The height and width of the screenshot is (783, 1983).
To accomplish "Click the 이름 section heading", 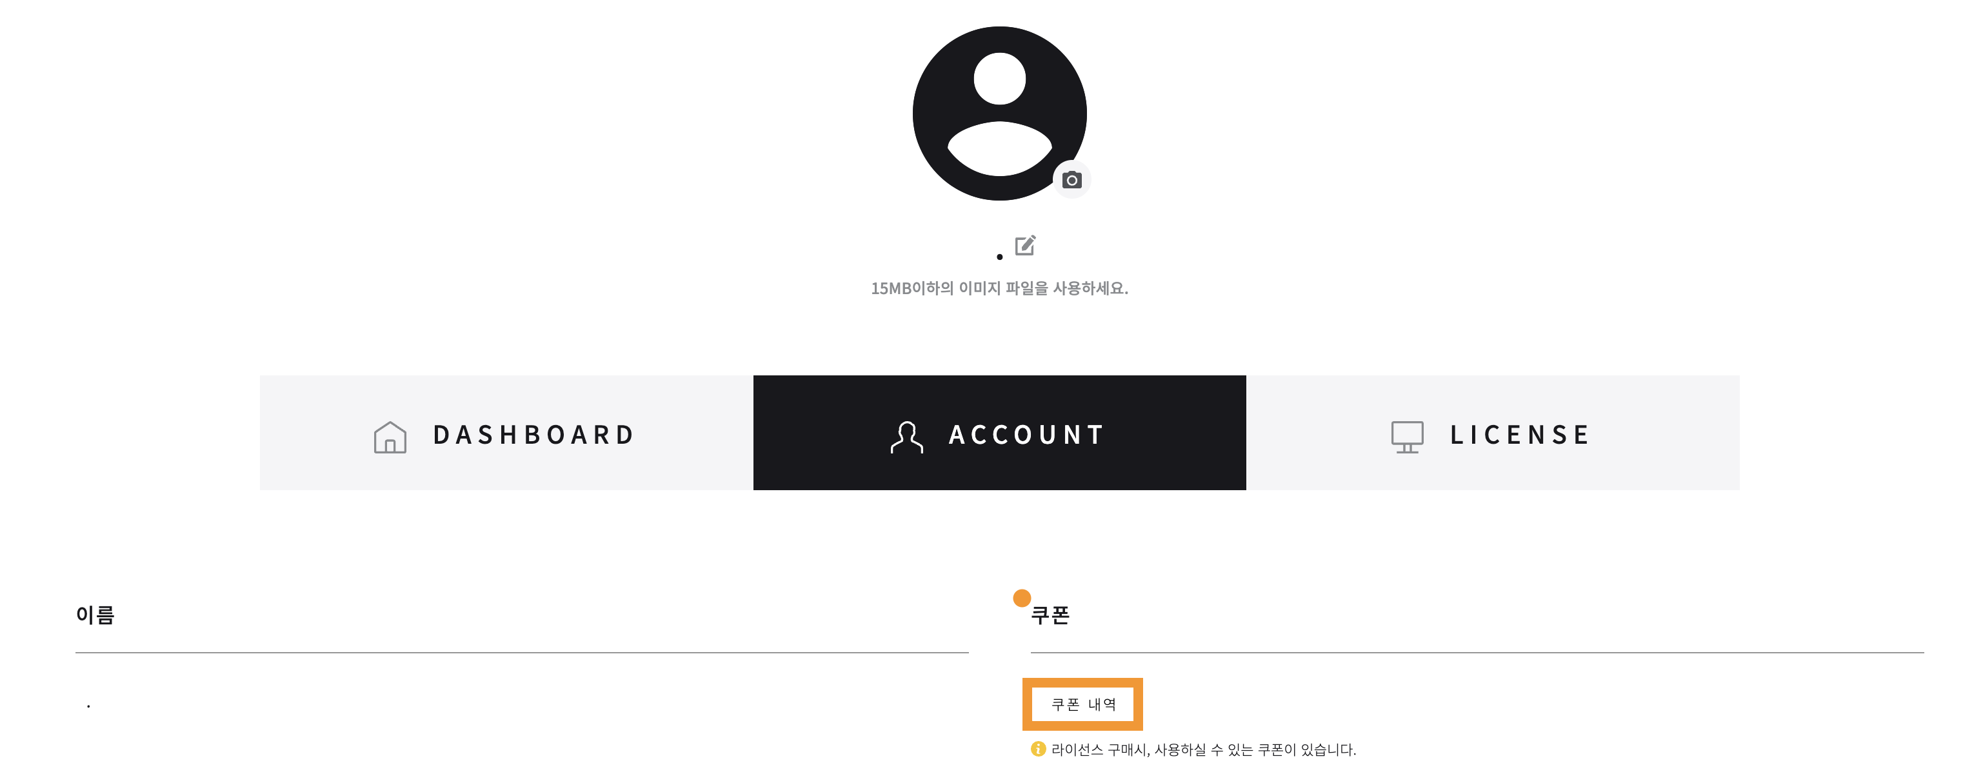I will 95,615.
